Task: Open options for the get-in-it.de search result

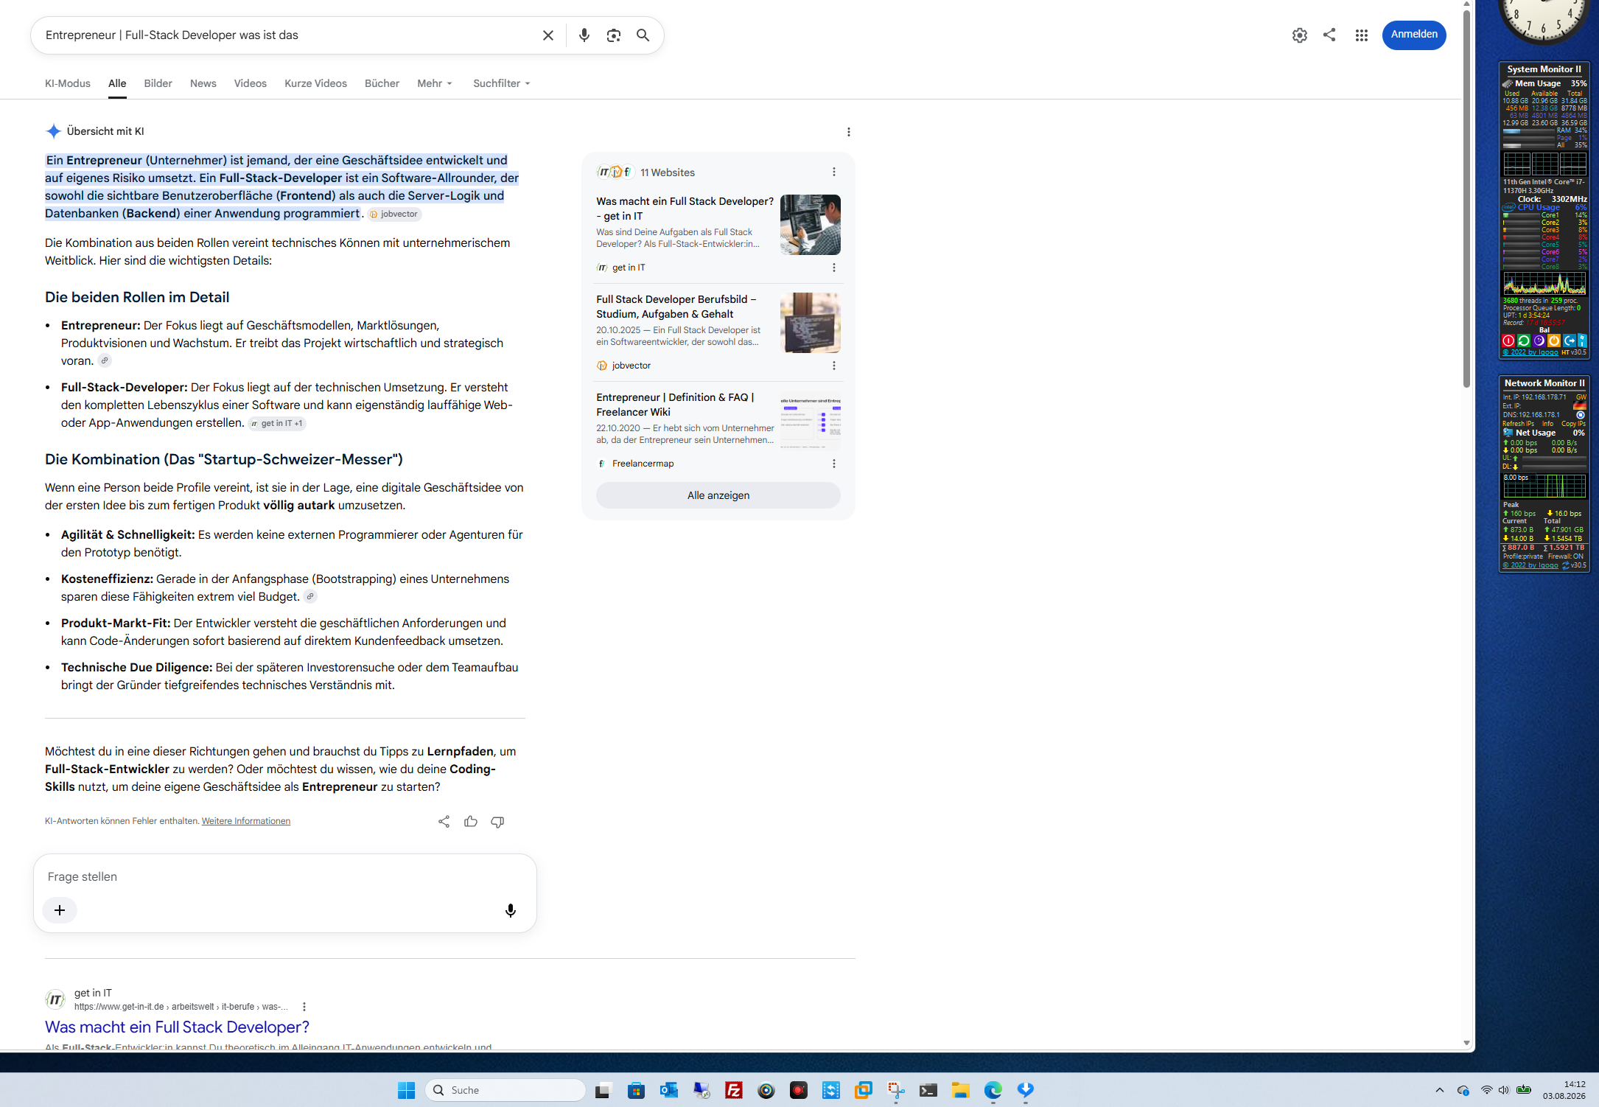Action: 304,1007
